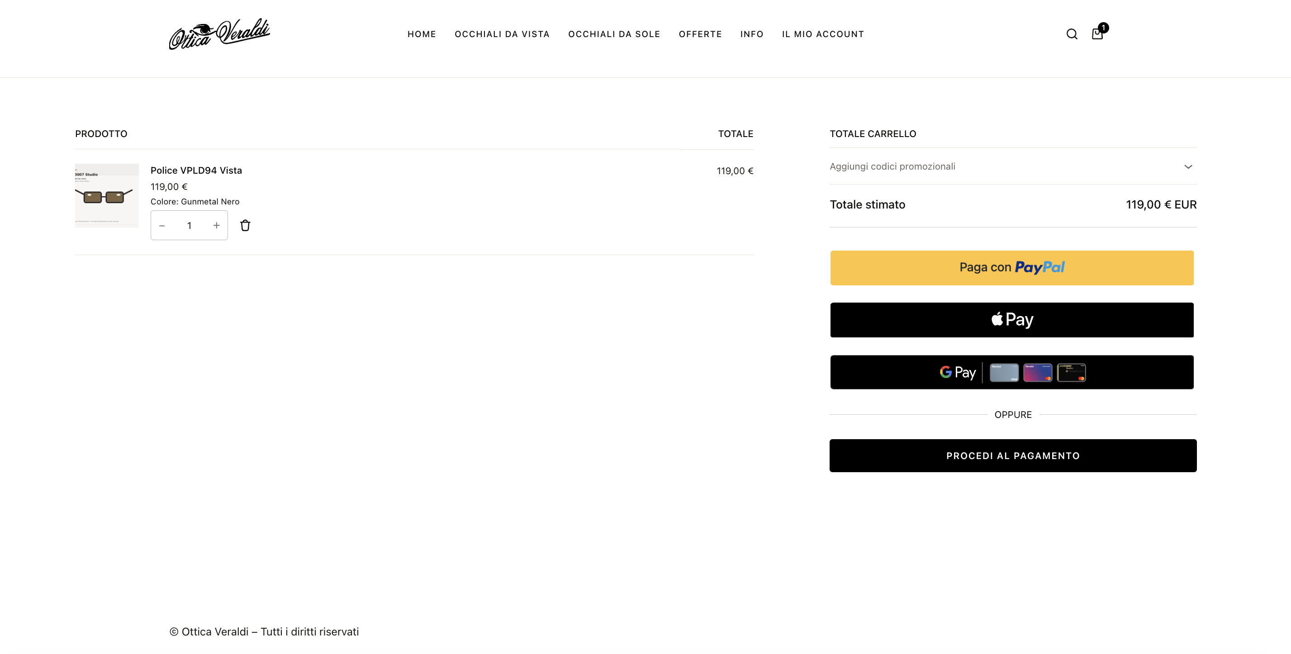
Task: Decrease quantity with the minus button
Action: click(x=162, y=226)
